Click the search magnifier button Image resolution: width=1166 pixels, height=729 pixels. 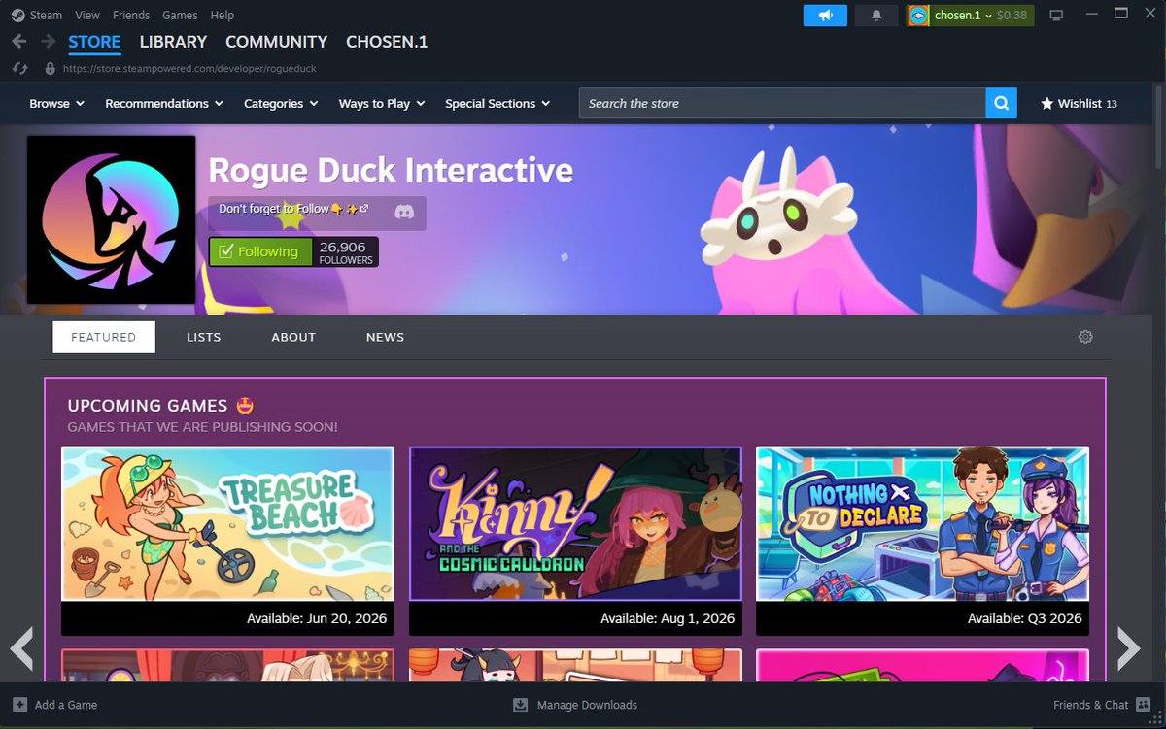[1001, 103]
